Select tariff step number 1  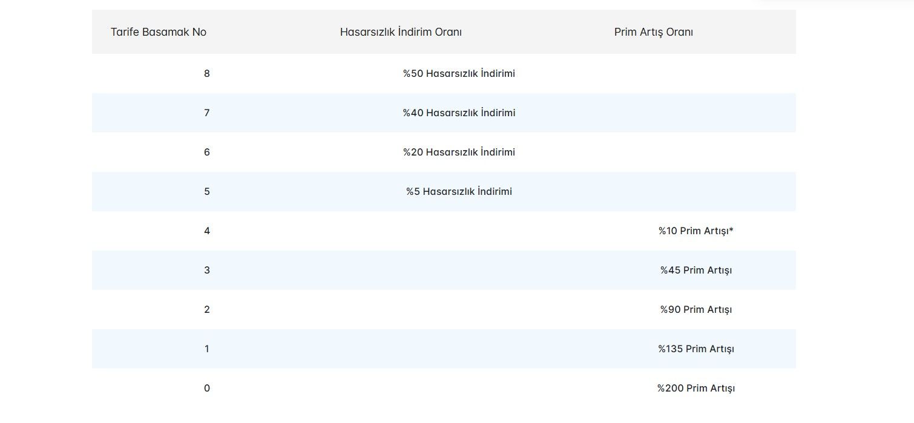[x=207, y=349]
